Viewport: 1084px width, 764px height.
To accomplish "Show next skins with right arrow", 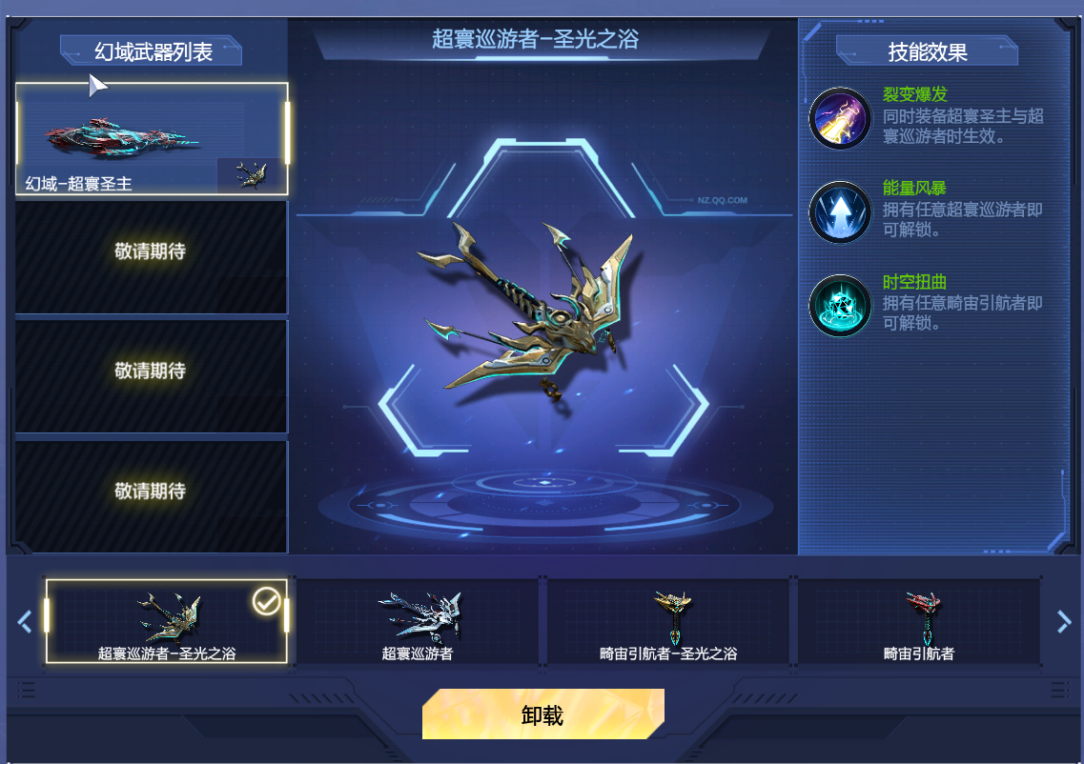I will point(1064,621).
